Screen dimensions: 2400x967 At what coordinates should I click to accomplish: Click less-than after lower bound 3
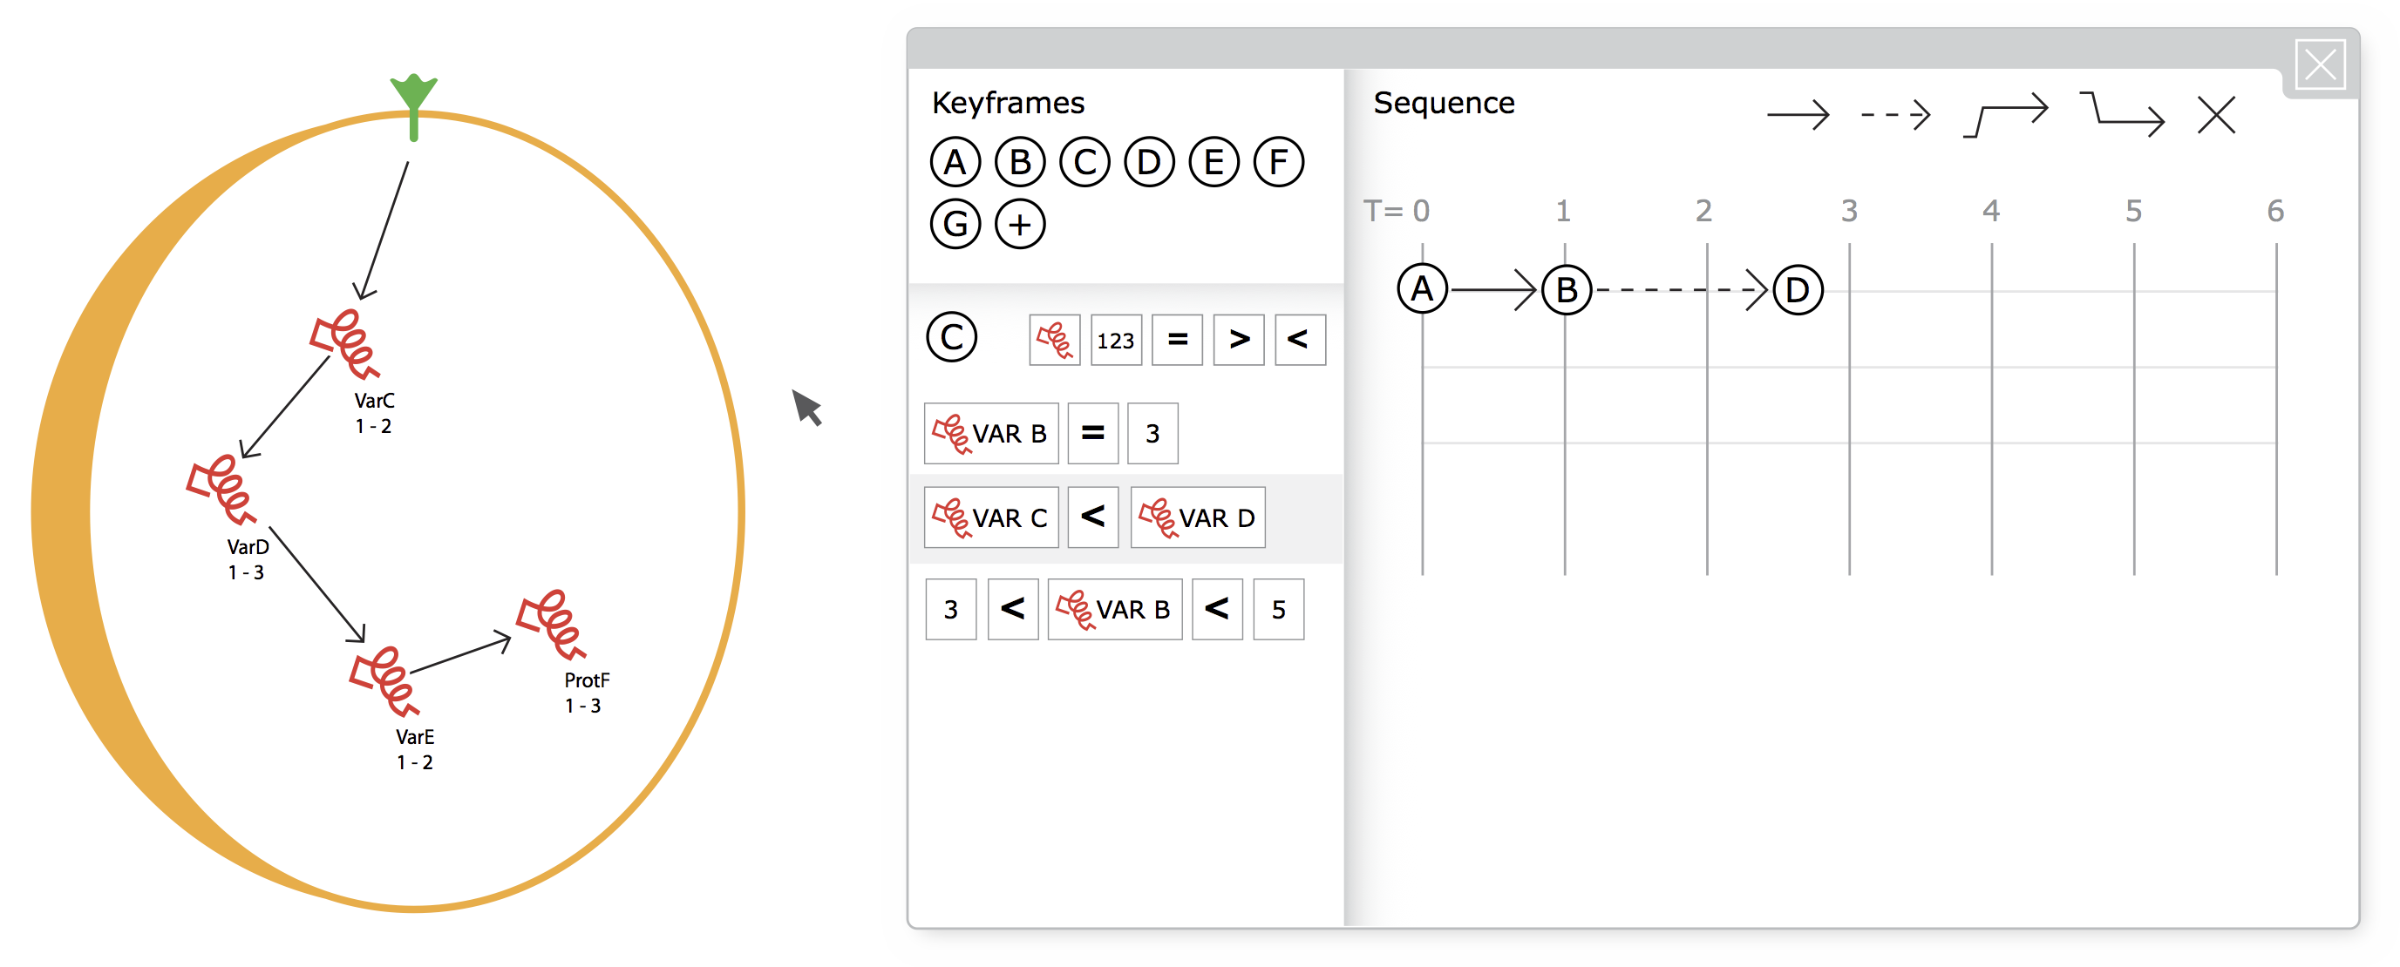click(x=1013, y=610)
